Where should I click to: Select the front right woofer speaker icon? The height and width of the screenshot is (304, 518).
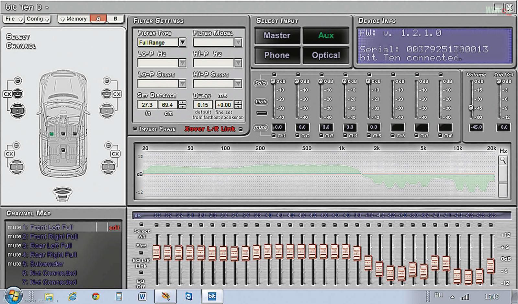point(107,111)
